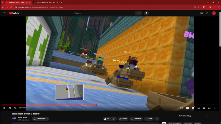Screen dimensions: 221x124
Task: Go to YouTube home via logo
Action: (14, 13)
